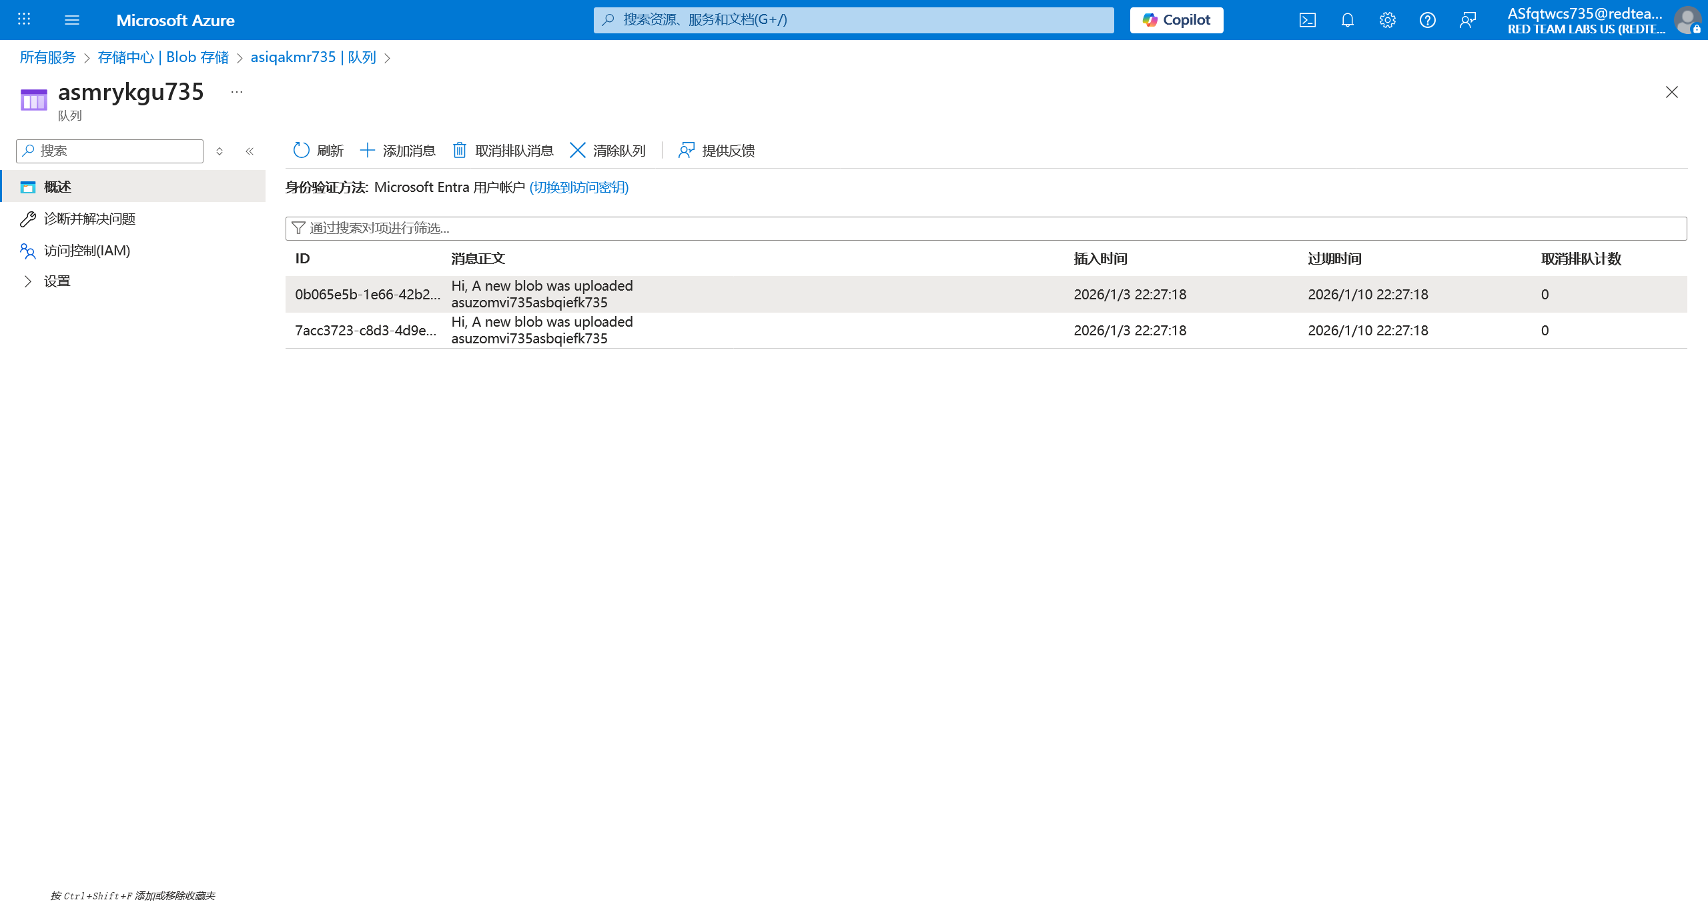Click the feedback icon in top bar
This screenshot has width=1708, height=906.
click(1467, 20)
